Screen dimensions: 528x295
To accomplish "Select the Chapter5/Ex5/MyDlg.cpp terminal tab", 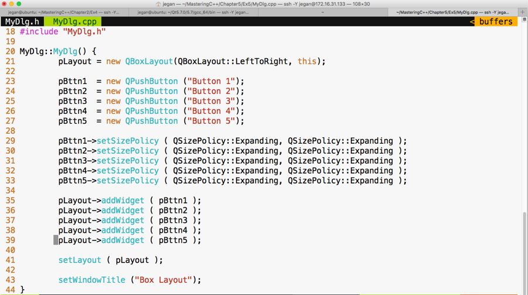I will coord(452,12).
